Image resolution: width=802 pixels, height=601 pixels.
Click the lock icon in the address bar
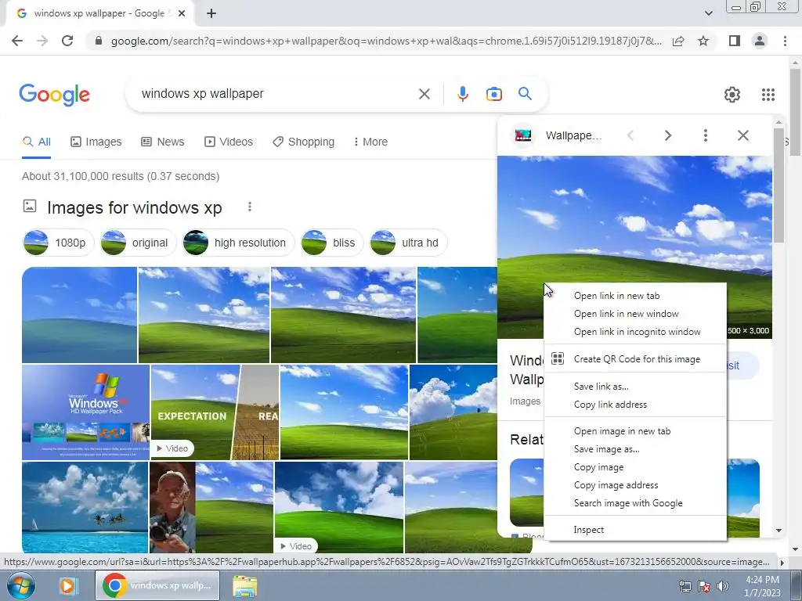tap(98, 41)
